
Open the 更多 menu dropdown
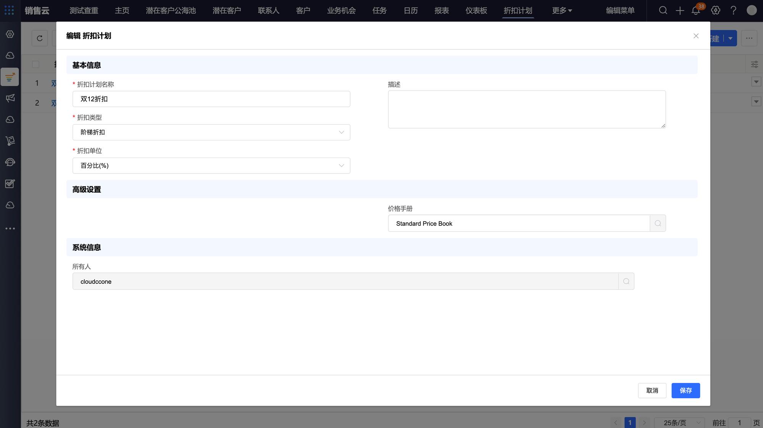(x=562, y=11)
